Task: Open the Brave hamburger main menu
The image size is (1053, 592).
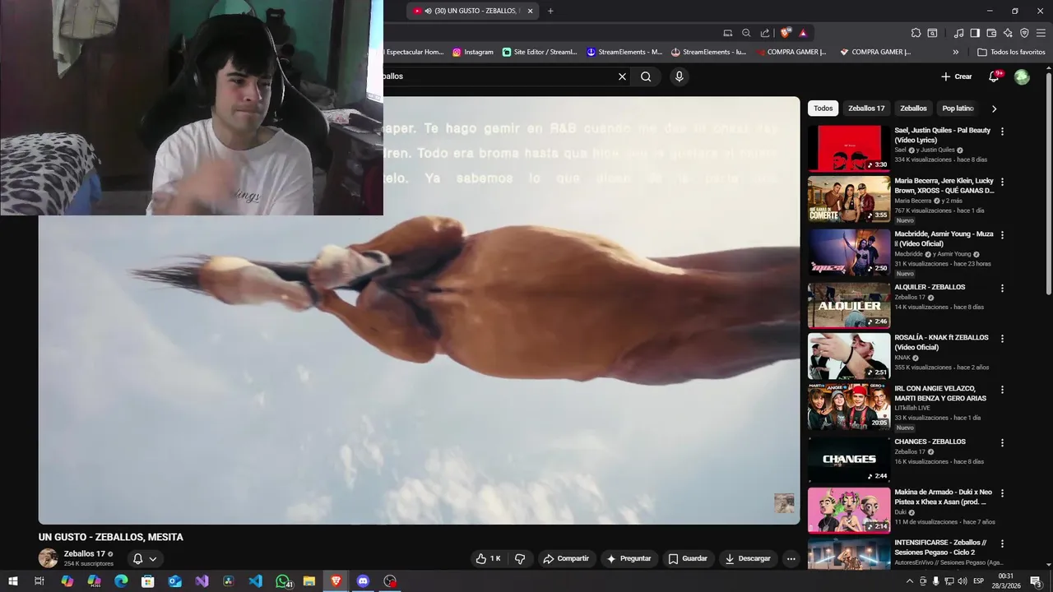Action: [1041, 33]
